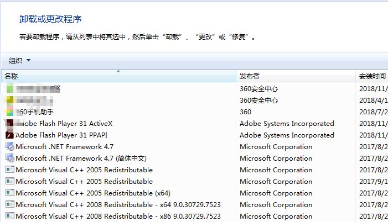This screenshot has width=388, height=222.
Task: Click the icon of Visual C++ 2005 Redistributable dated 2017/9
Action: click(10, 181)
